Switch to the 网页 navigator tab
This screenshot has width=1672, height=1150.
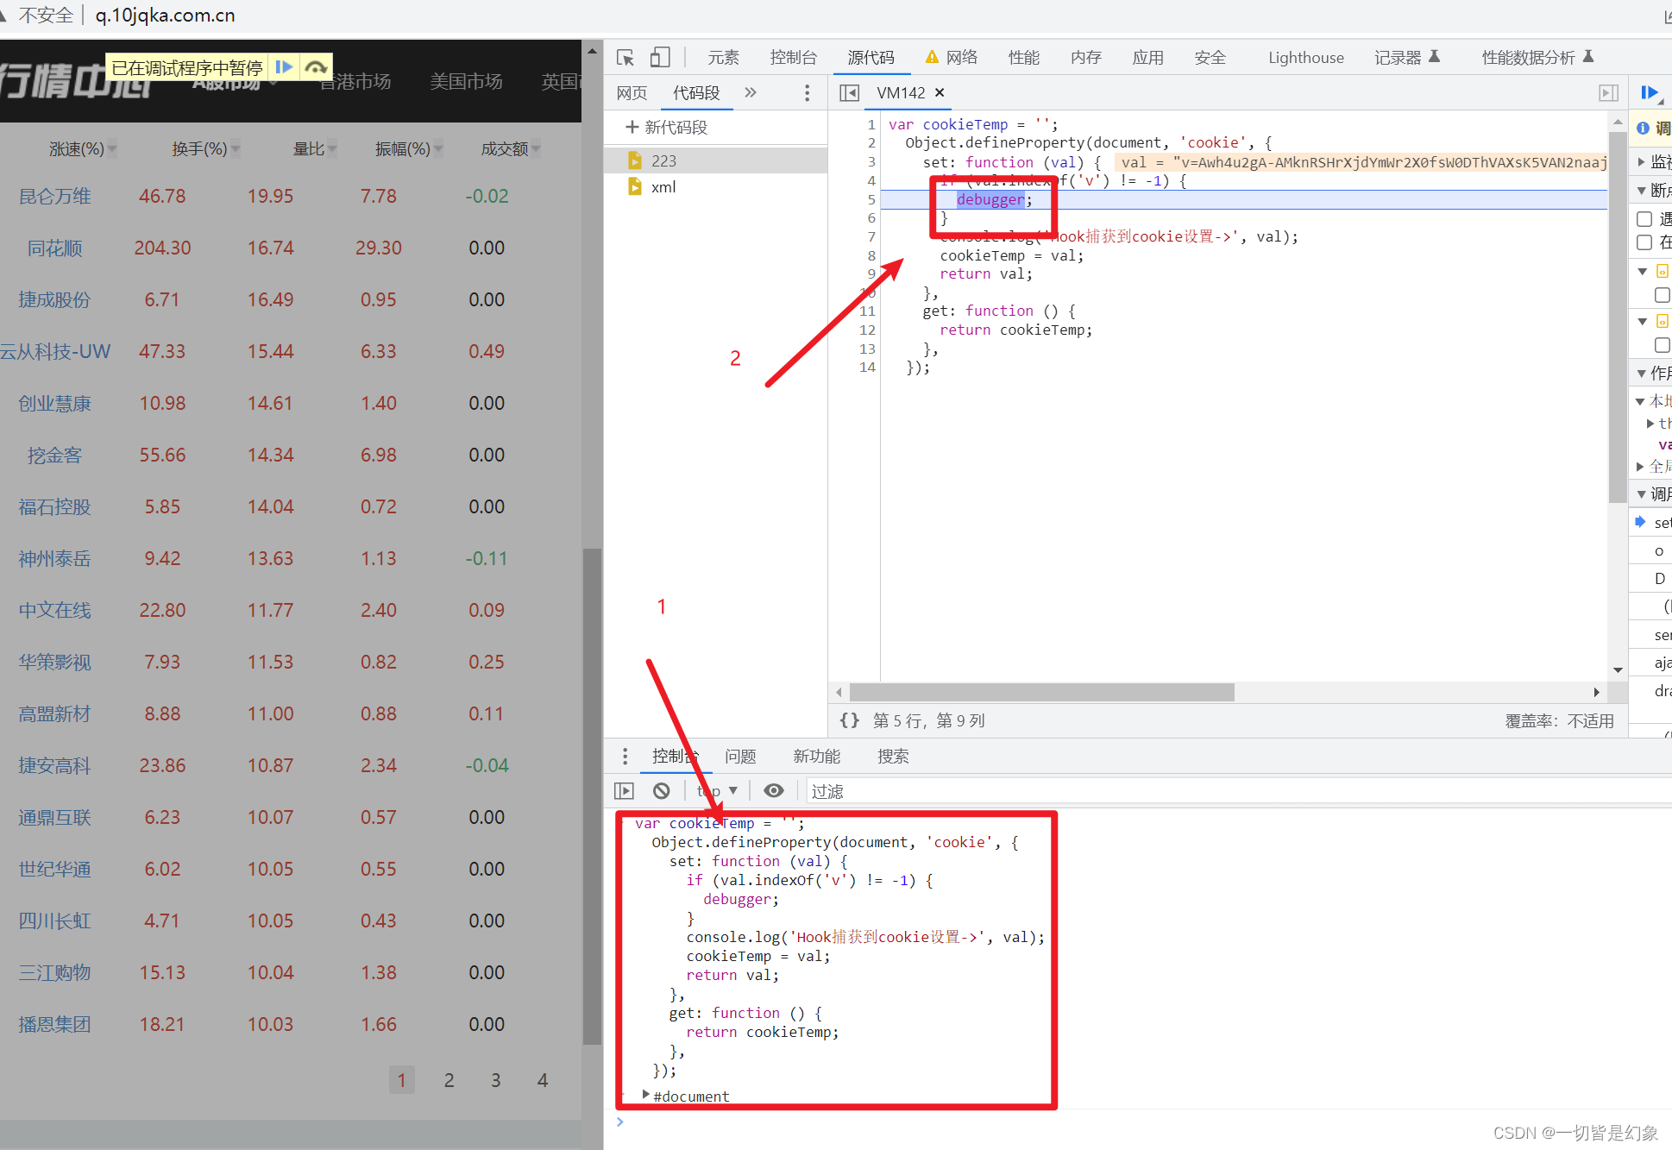click(x=632, y=92)
